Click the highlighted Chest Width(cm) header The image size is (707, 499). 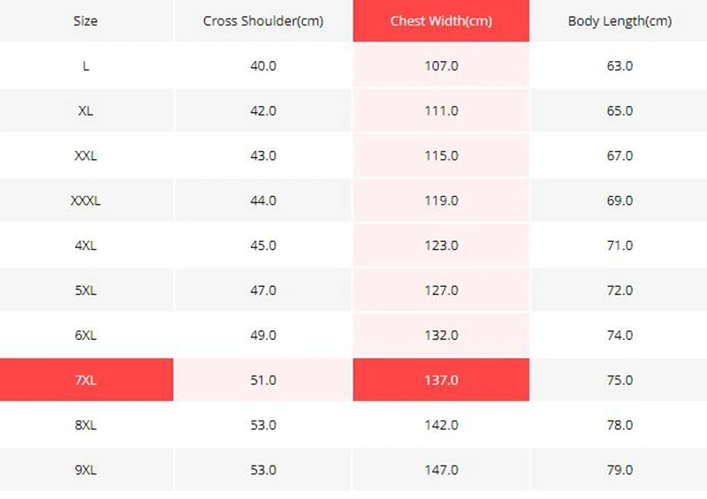pyautogui.click(x=441, y=20)
